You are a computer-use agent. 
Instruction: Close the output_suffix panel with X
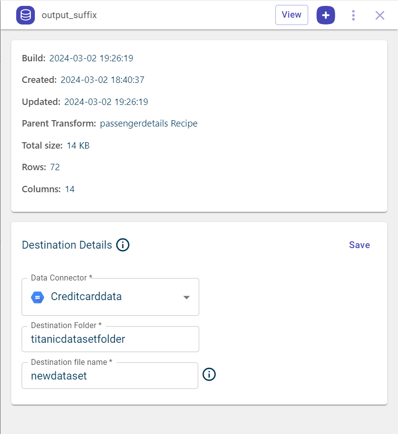point(380,15)
